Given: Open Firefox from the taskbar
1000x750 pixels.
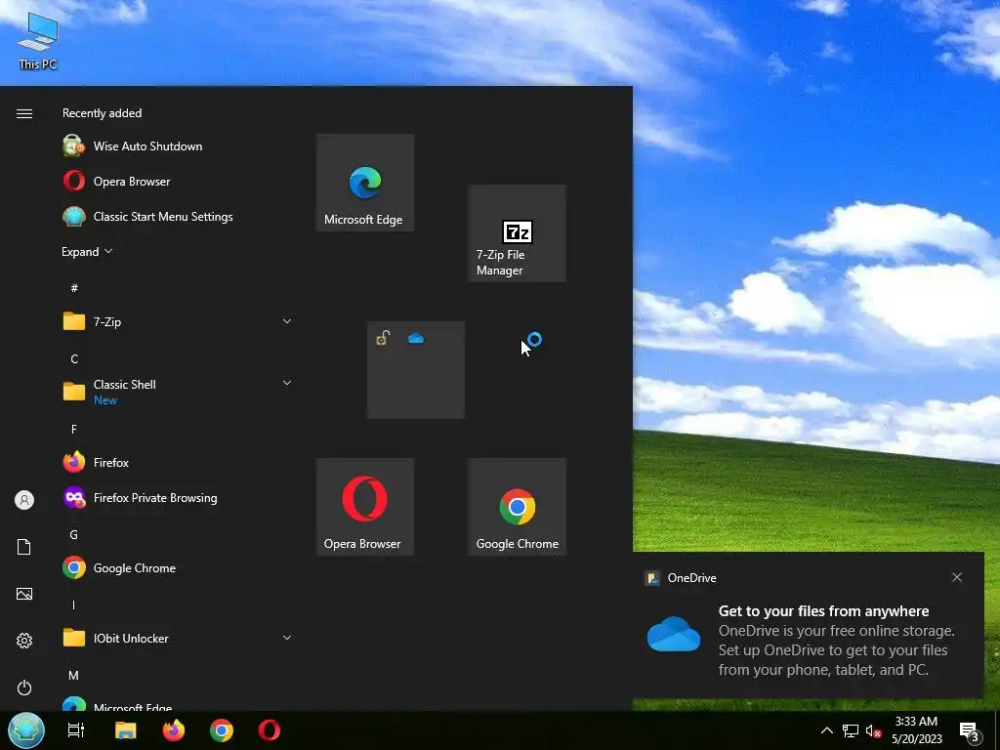Looking at the screenshot, I should click(x=174, y=730).
